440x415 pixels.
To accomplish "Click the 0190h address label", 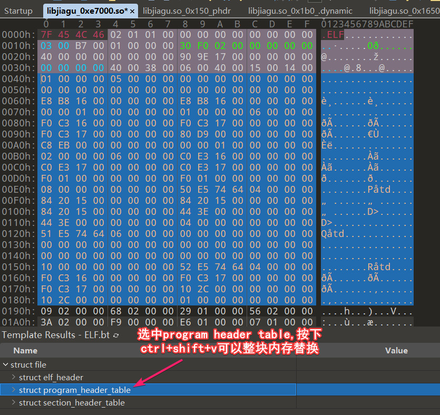I will point(19,311).
